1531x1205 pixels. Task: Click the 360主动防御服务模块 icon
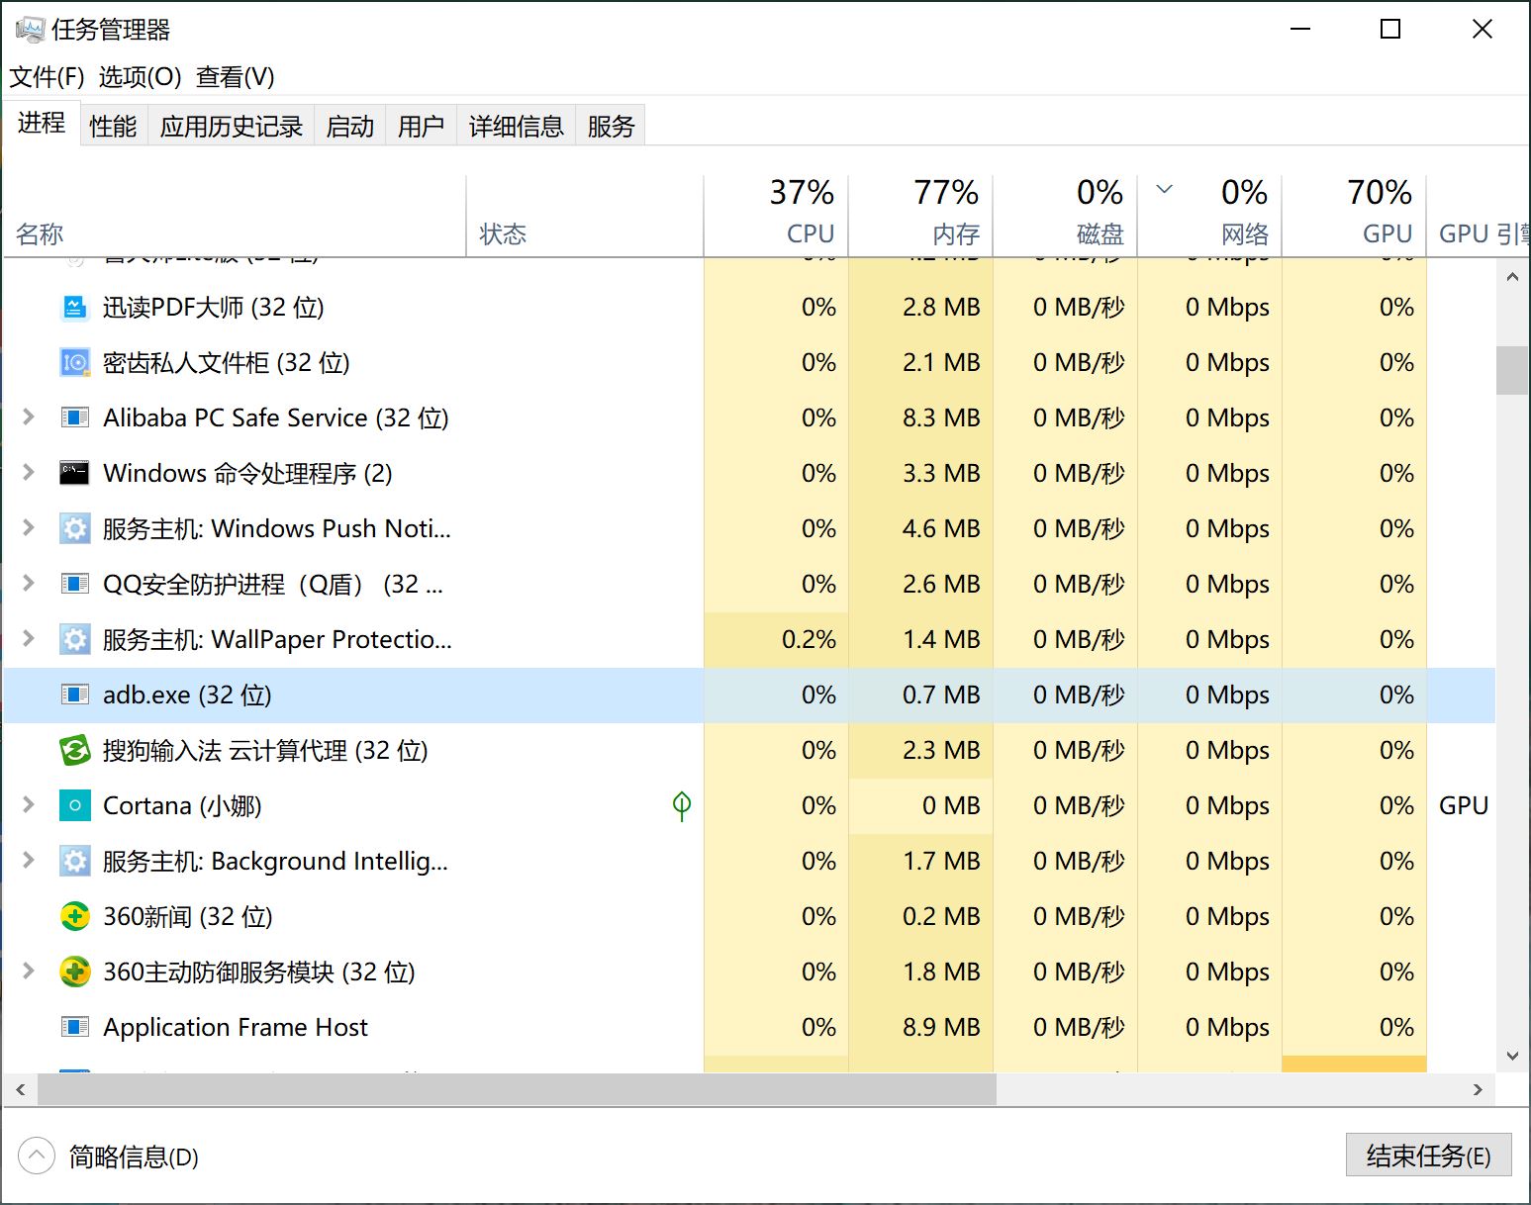coord(74,973)
